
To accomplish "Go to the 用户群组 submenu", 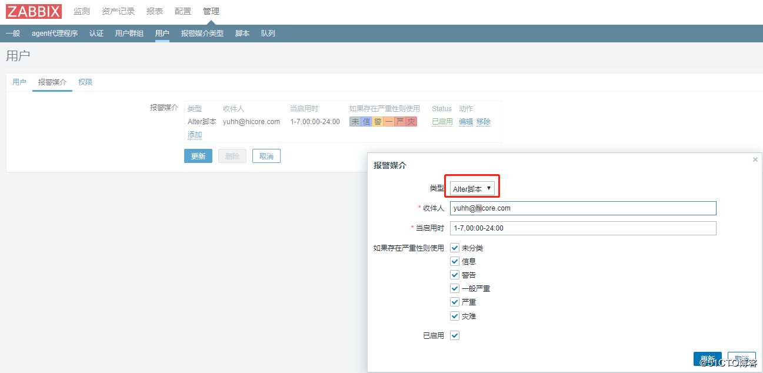I will tap(129, 34).
